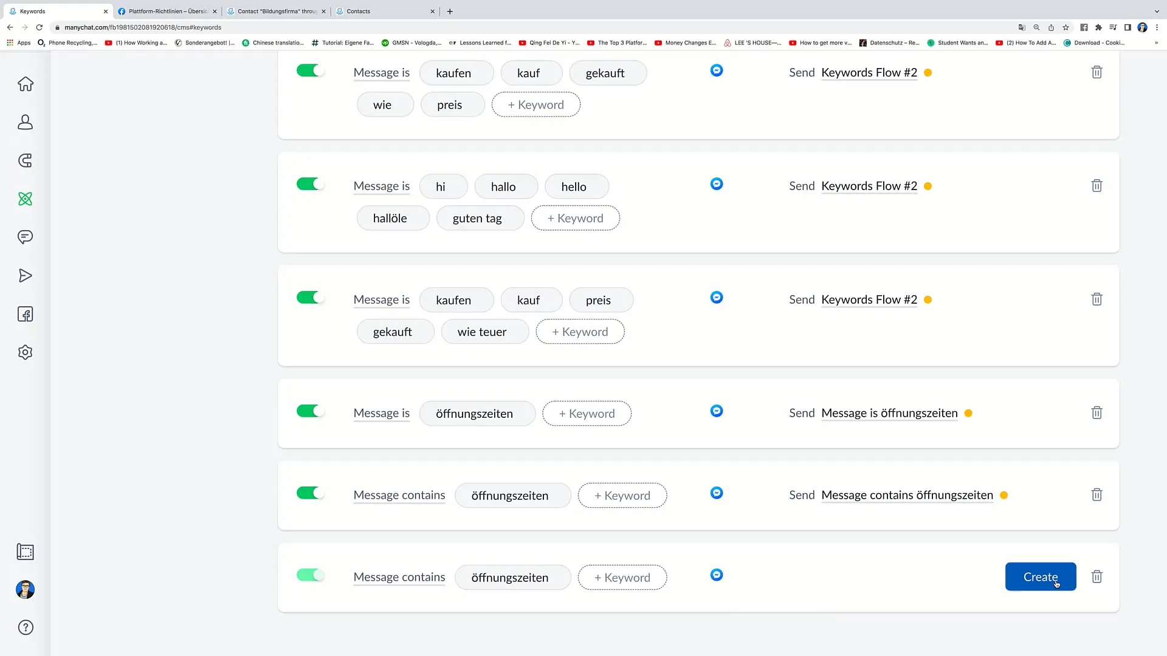
Task: Open Contacts via the sidebar person icon
Action: 25,122
